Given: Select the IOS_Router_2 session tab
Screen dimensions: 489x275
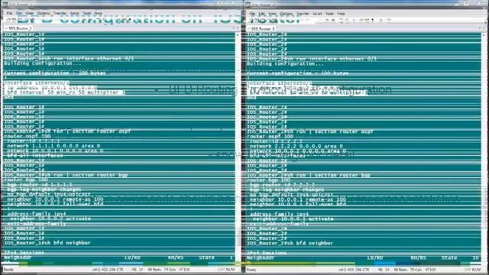Looking at the screenshot, I should pyautogui.click(x=261, y=29).
